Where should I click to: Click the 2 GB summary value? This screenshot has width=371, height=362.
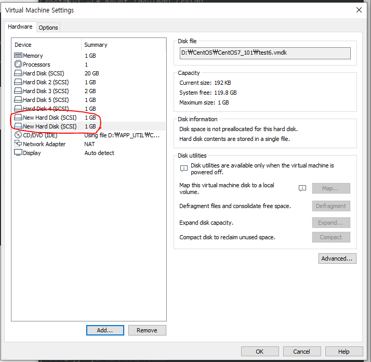pos(90,91)
